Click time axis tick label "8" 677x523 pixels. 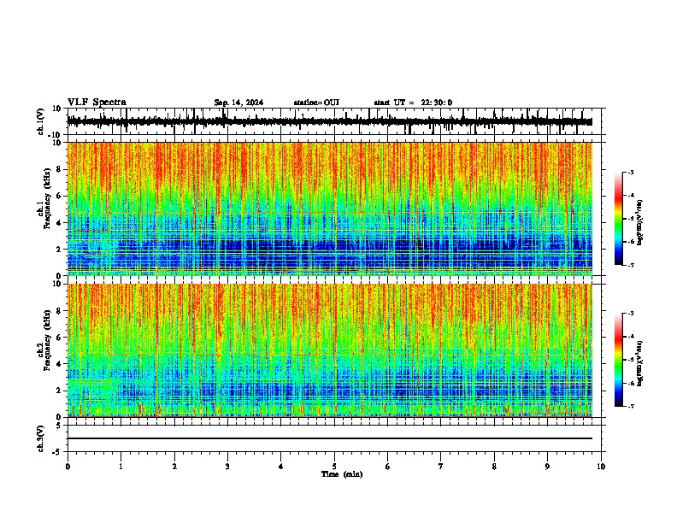click(x=494, y=467)
